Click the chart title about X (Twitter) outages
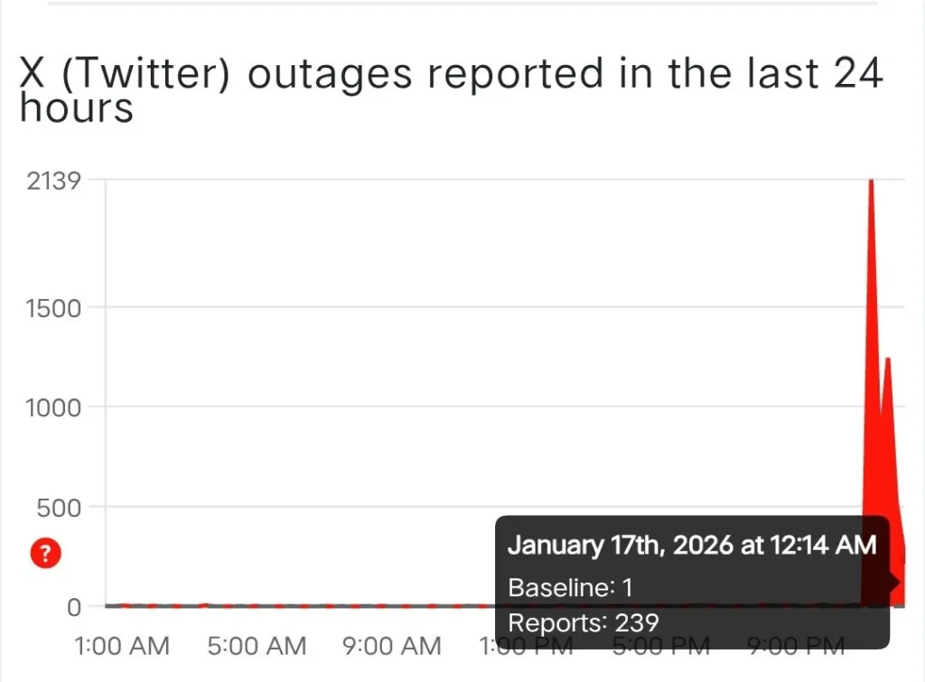925x682 pixels. tap(450, 91)
